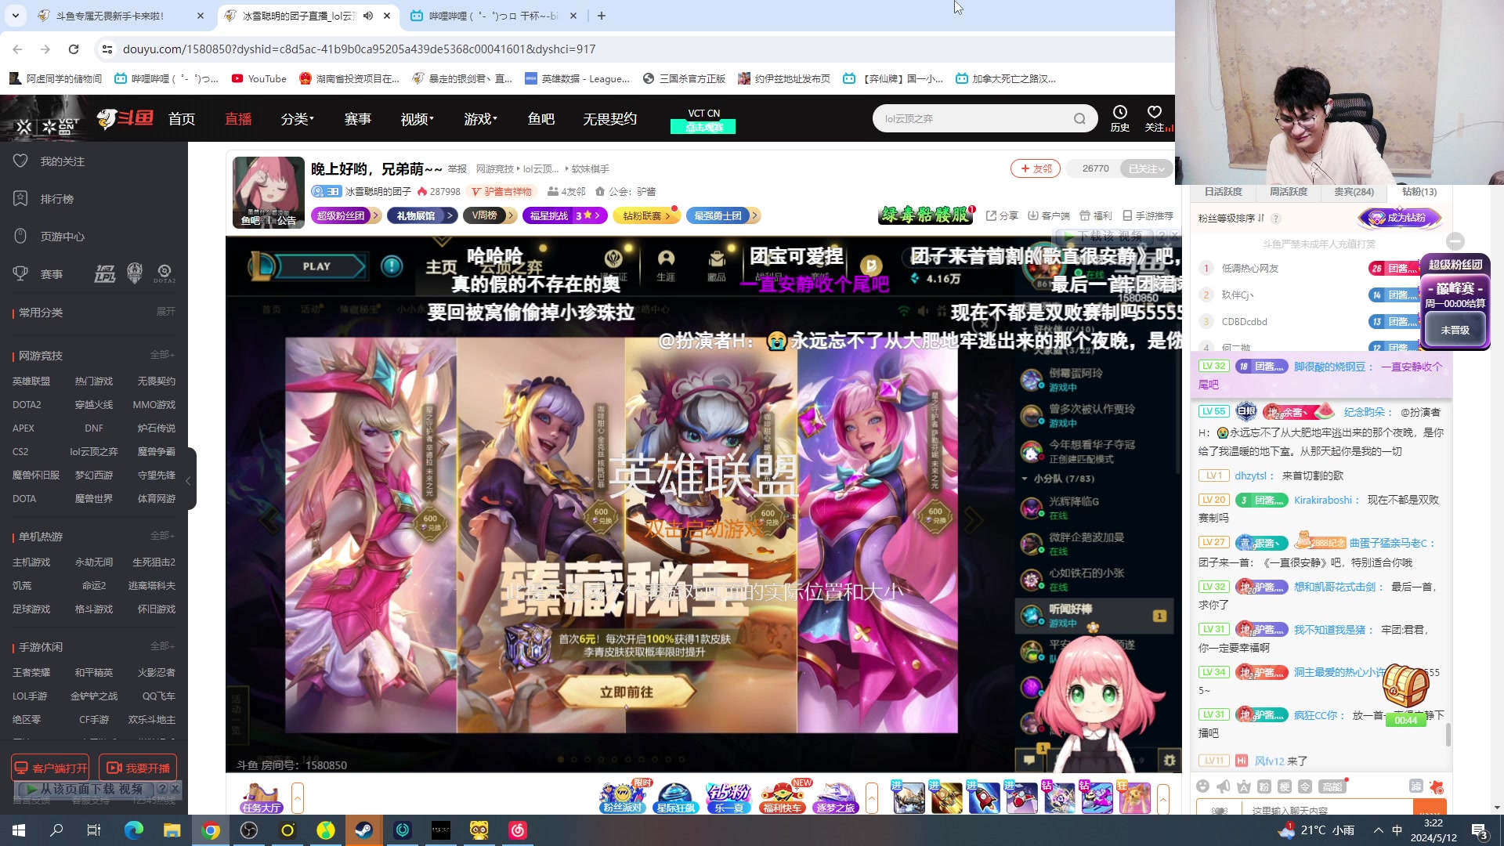Collapse the left sidebar with its arrow handle

188,480
